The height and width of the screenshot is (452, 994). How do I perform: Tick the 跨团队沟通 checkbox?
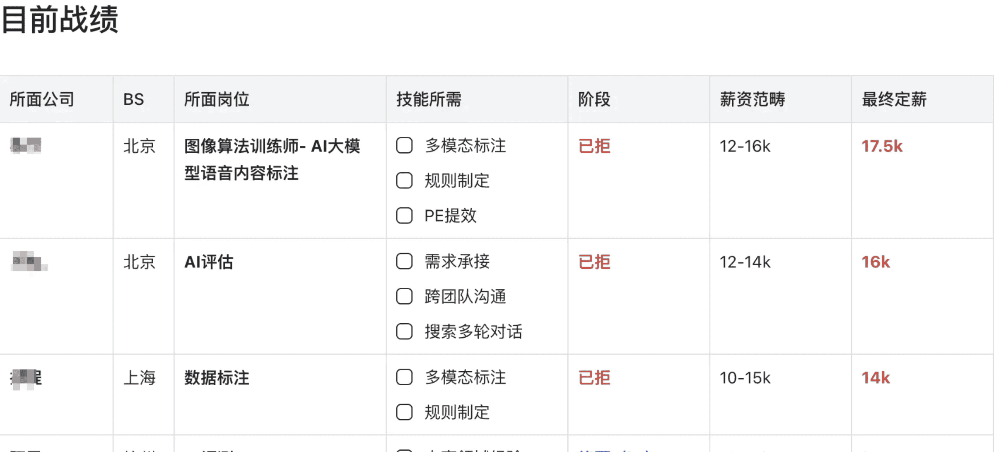(404, 297)
